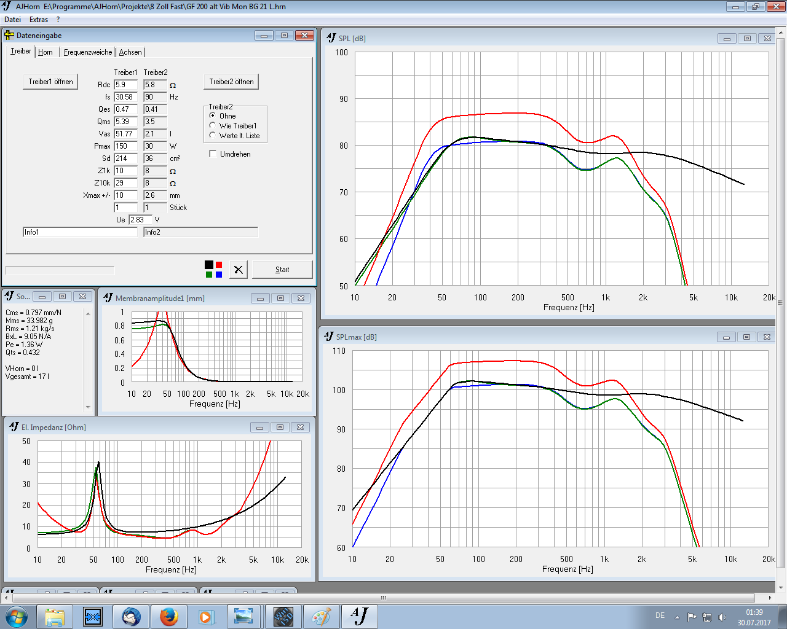Screen dimensions: 787x629
Task: Click the Membranamplitude1 window AJ icon
Action: [108, 298]
